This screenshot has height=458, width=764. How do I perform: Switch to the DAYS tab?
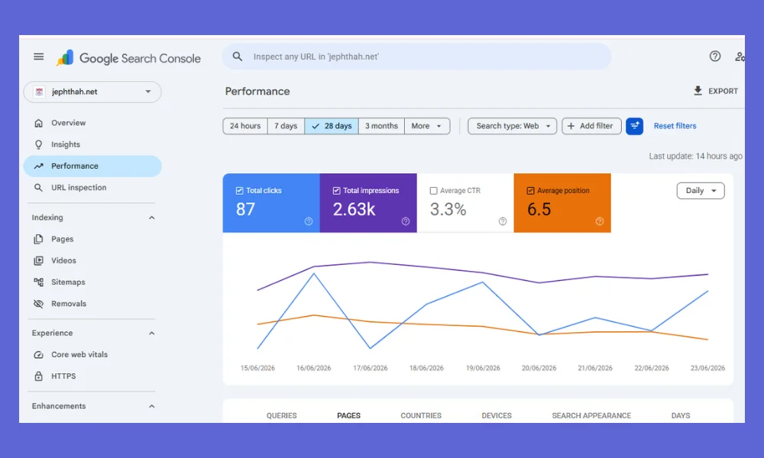coord(681,416)
